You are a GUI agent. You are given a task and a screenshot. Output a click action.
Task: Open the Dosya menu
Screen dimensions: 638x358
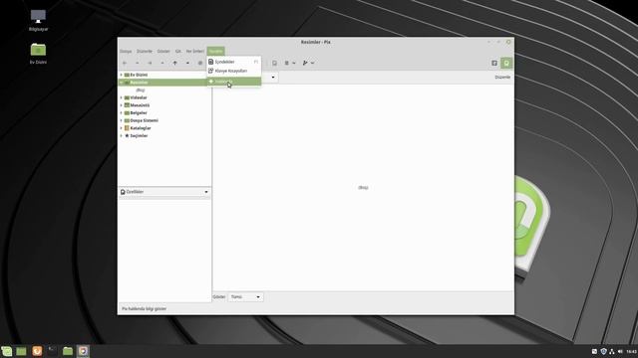click(x=126, y=51)
